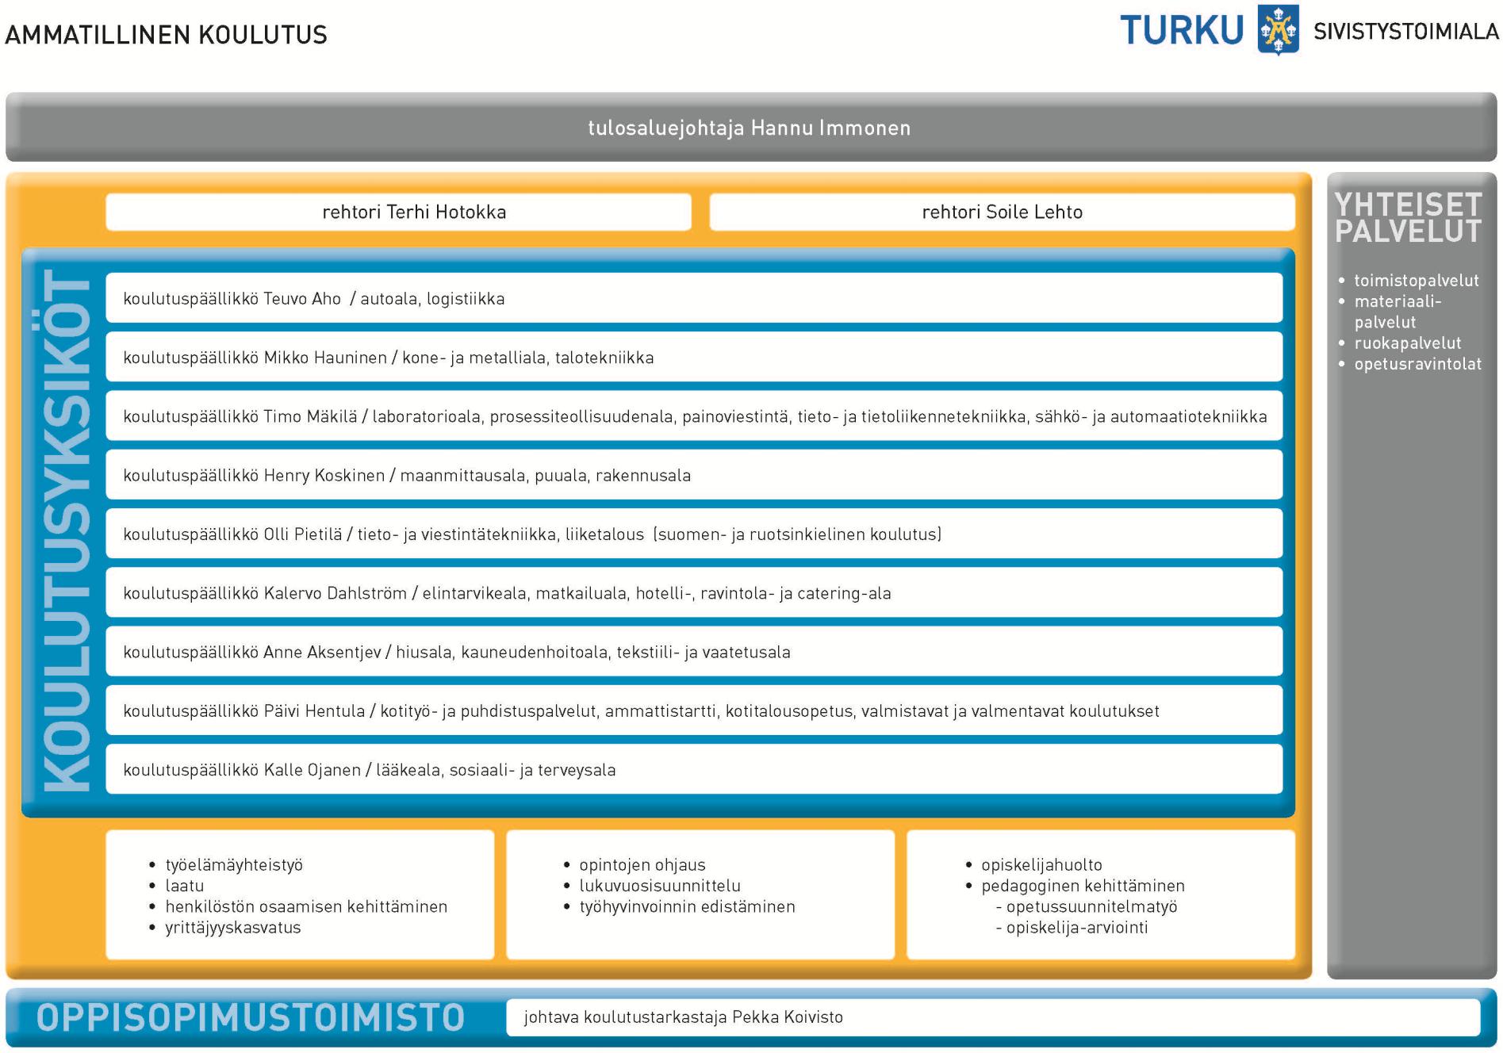Select the opiskelija-arviointi sub-item
The width and height of the screenshot is (1503, 1053).
(1072, 928)
